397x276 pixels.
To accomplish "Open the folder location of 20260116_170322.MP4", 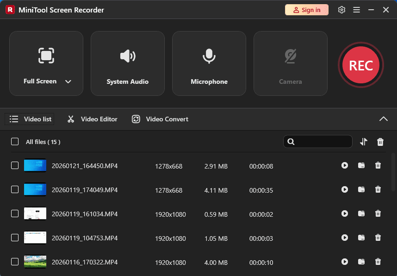I will pos(361,262).
